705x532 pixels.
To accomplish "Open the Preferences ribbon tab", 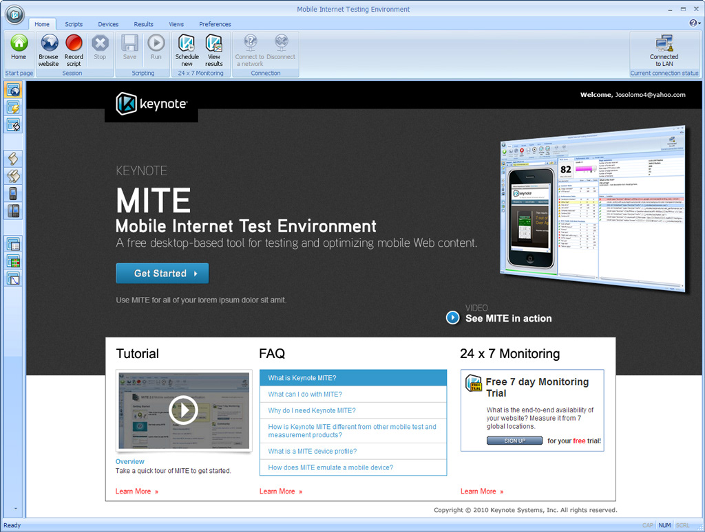I will 215,24.
